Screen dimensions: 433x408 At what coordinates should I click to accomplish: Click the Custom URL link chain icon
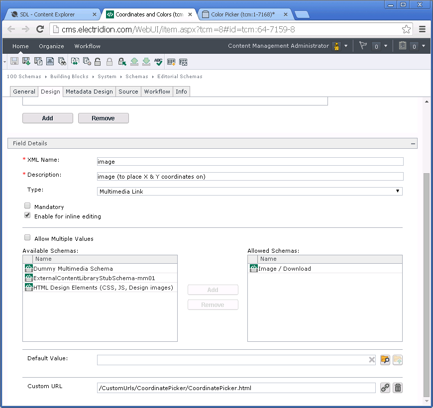pos(385,388)
